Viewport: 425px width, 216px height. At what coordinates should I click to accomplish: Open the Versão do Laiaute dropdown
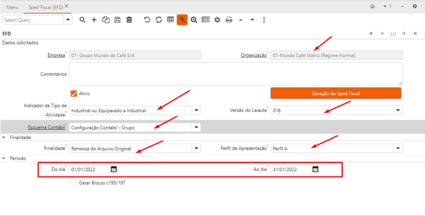click(x=398, y=110)
